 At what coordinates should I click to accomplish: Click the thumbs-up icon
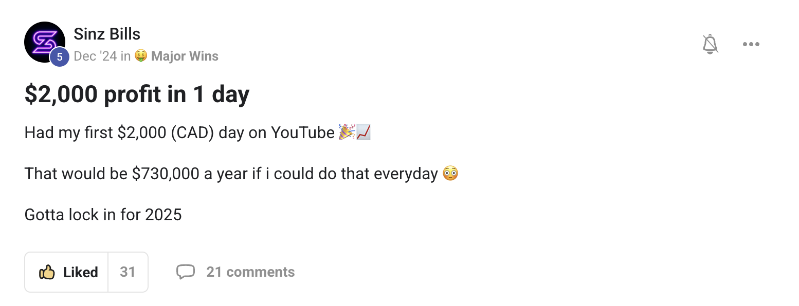click(47, 272)
